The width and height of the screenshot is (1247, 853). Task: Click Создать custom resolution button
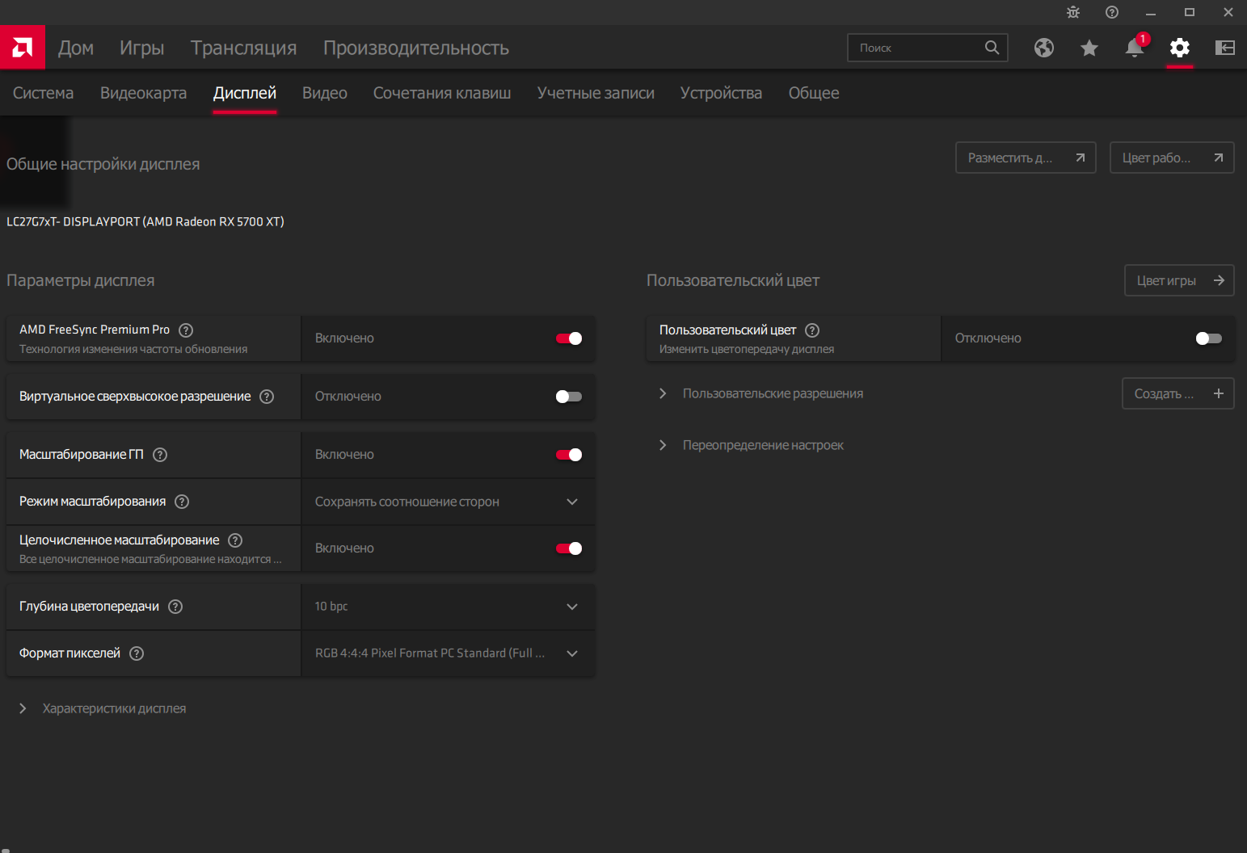[x=1177, y=393]
